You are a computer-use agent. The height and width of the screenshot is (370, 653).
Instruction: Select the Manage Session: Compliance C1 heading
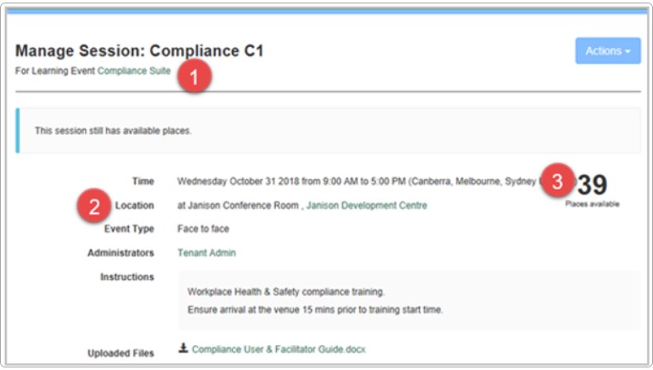(x=139, y=51)
